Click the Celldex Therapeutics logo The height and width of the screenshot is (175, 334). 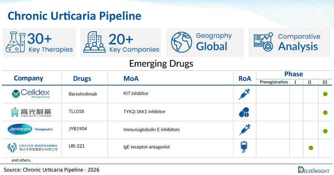(x=31, y=94)
